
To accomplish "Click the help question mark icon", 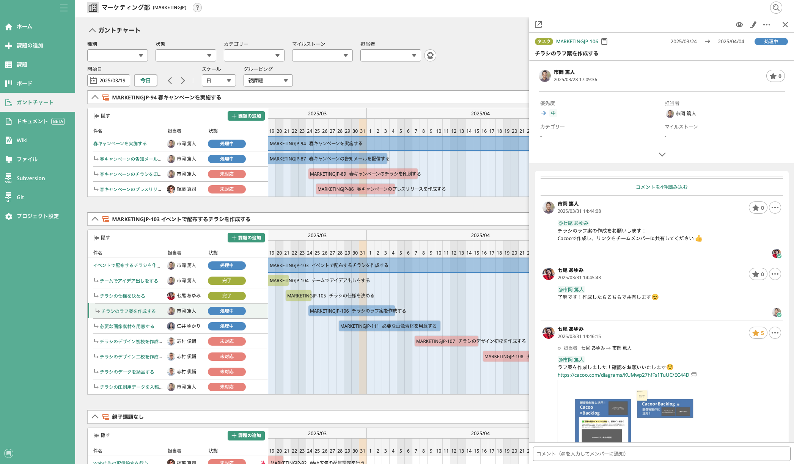I will pyautogui.click(x=197, y=8).
